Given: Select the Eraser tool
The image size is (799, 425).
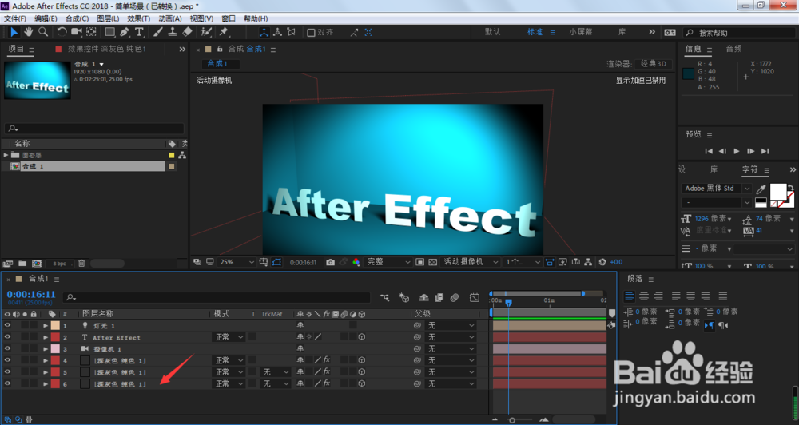Looking at the screenshot, I should tap(187, 32).
